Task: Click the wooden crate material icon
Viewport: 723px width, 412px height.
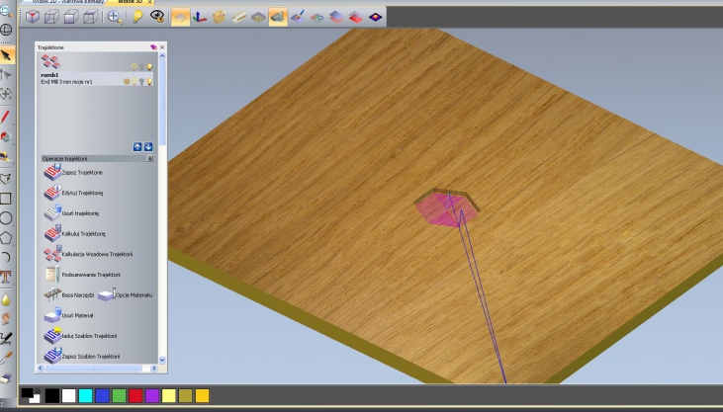Action: tap(219, 17)
